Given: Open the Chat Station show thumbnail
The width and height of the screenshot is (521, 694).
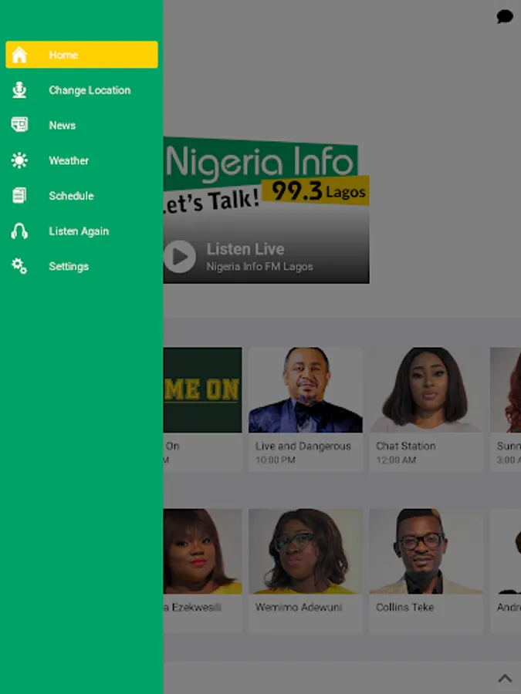Looking at the screenshot, I should click(426, 390).
